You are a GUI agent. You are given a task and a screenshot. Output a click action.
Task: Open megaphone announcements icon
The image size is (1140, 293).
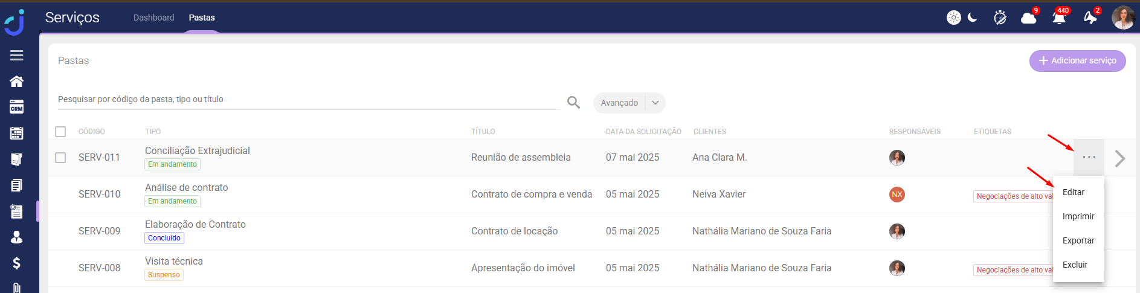(1090, 18)
